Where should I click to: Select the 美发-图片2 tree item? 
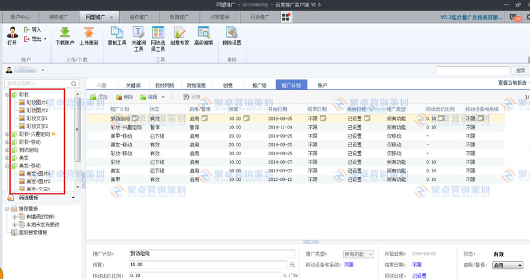point(35,182)
